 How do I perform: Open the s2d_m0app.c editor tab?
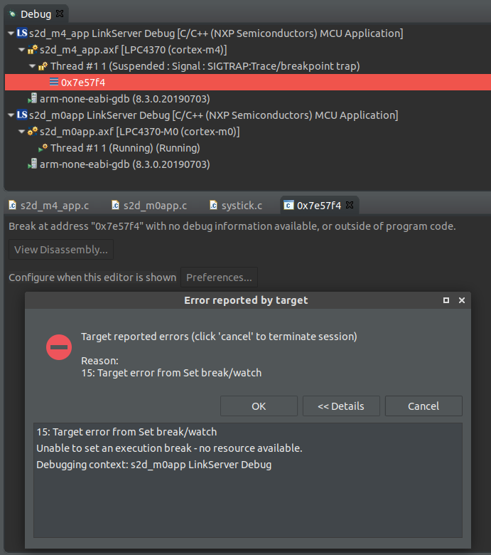[149, 206]
